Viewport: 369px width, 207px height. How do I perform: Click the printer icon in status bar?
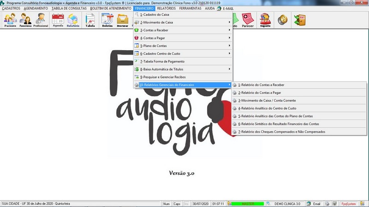coord(327,204)
